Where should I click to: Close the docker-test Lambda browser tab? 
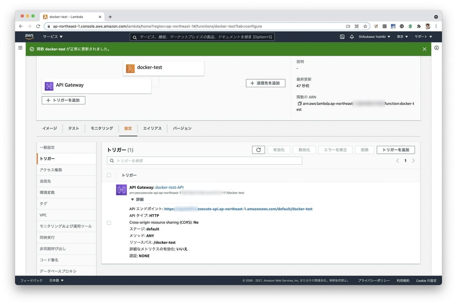tap(100, 17)
